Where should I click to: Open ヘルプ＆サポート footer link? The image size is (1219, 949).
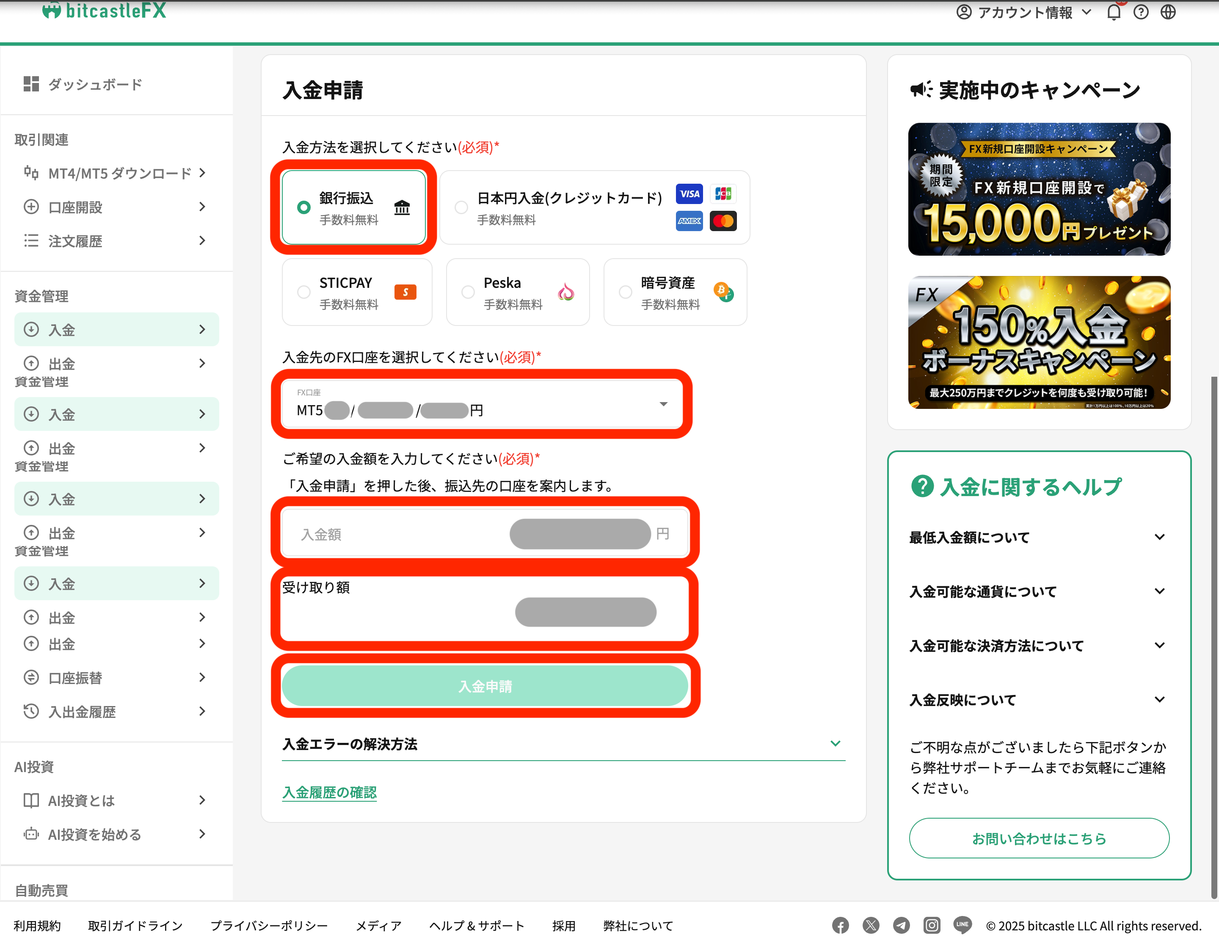click(x=477, y=926)
